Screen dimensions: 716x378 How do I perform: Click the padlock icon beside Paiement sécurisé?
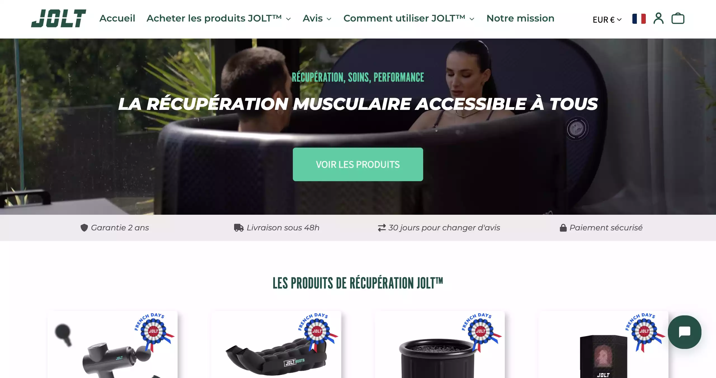click(x=563, y=228)
